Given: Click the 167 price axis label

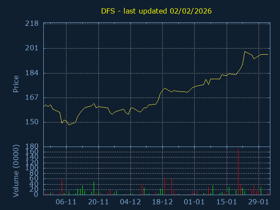Looking at the screenshot, I should point(31,97).
